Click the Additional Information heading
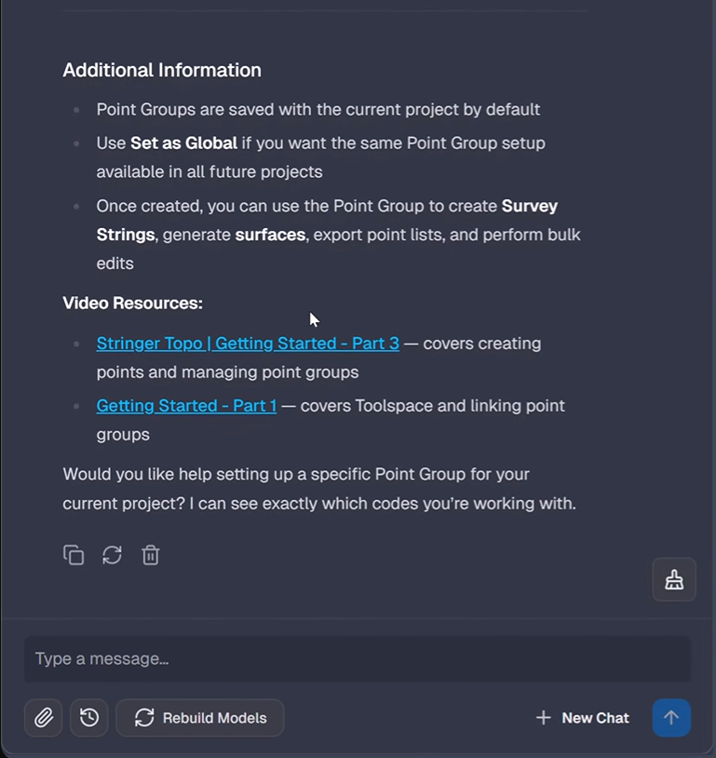This screenshot has height=758, width=716. (x=162, y=70)
